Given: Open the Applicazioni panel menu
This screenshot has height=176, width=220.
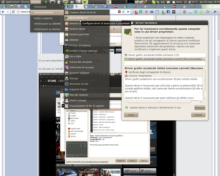Looking at the screenshot, I should (12, 2).
